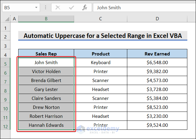The image size is (196, 139).
Task: Click the Automatic Uppercase title cell
Action: (x=103, y=36)
